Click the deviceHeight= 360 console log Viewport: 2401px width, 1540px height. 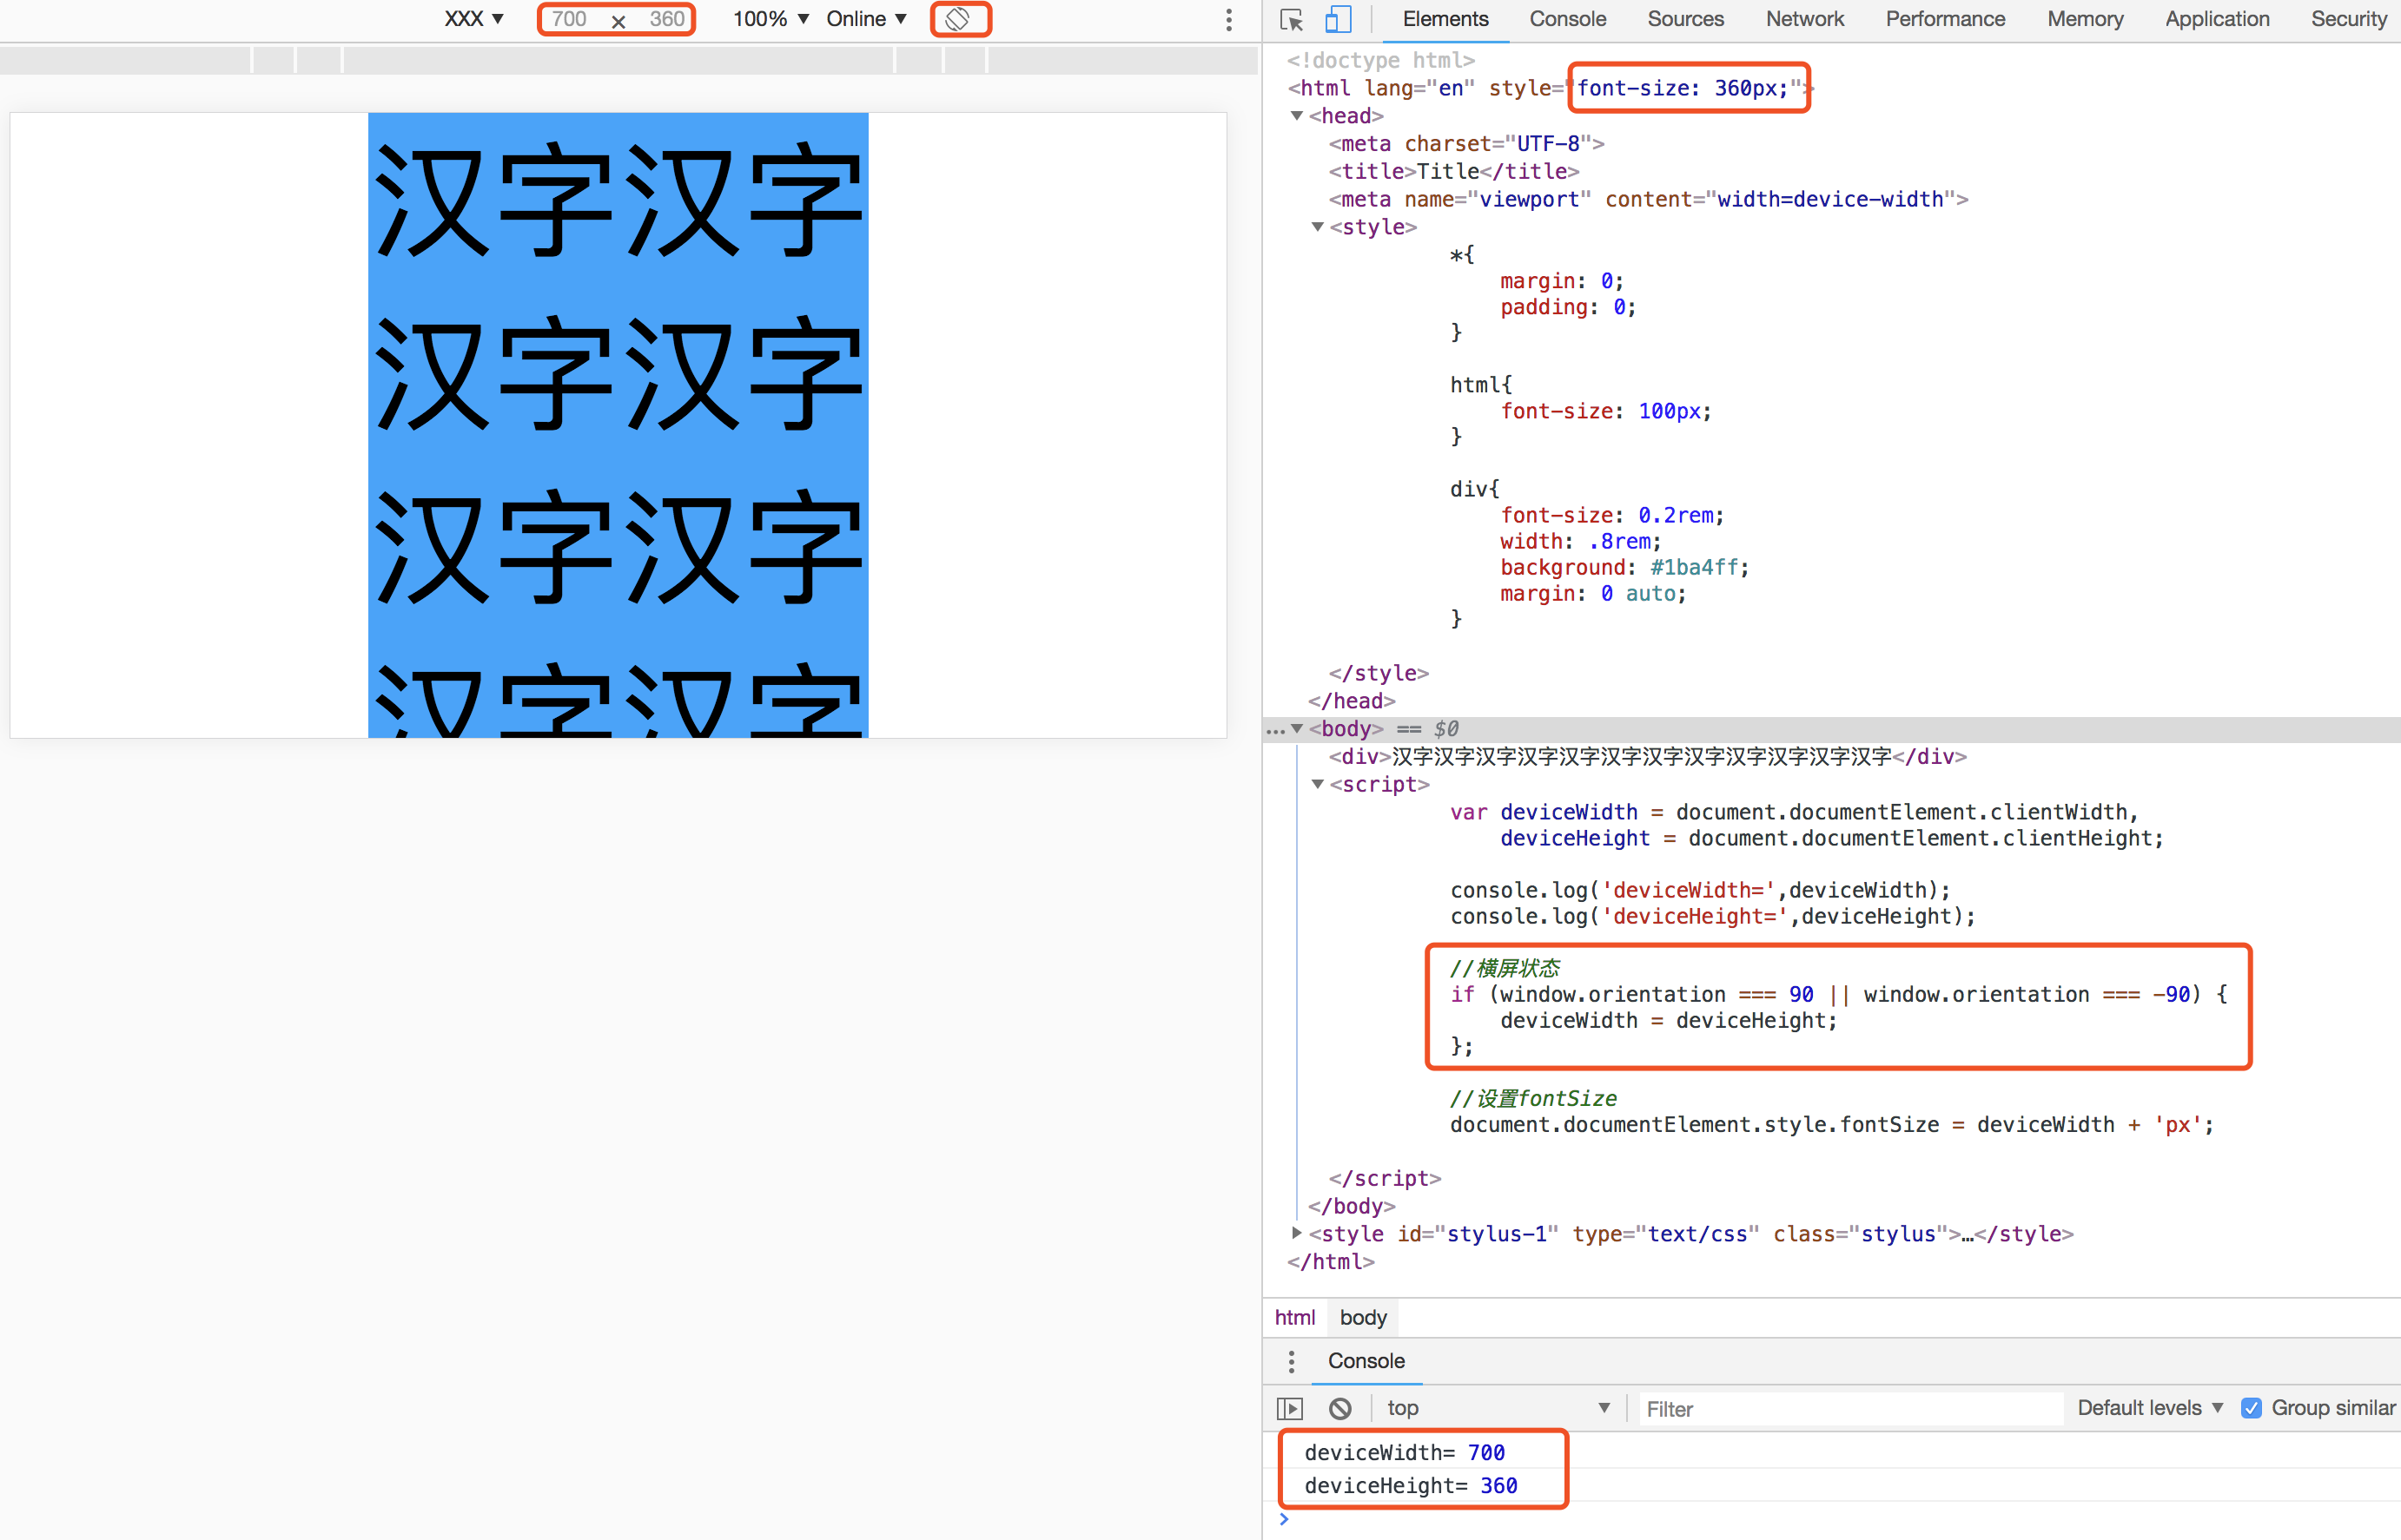pyautogui.click(x=1411, y=1486)
